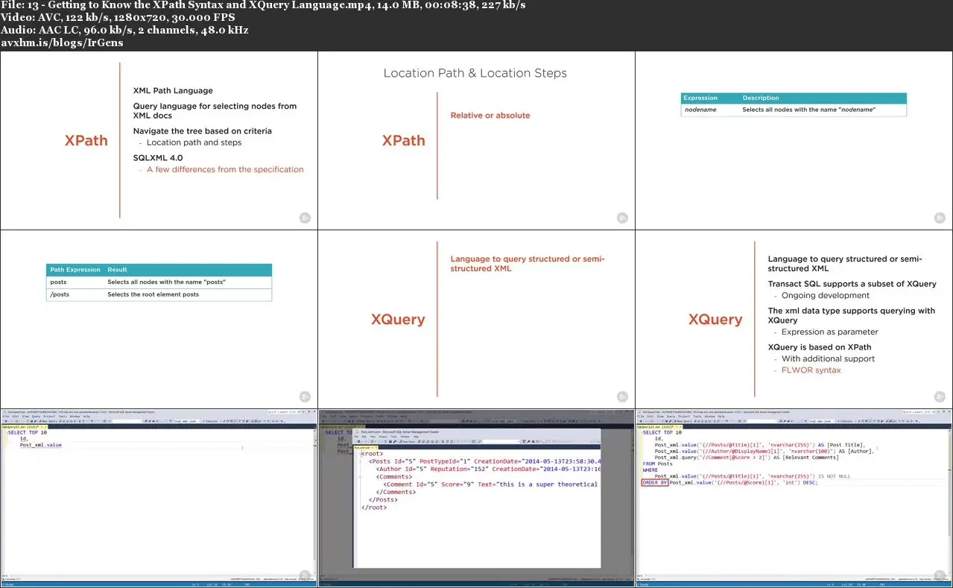Open the XQuery slide with single bullet
The width and height of the screenshot is (953, 588).
click(476, 319)
